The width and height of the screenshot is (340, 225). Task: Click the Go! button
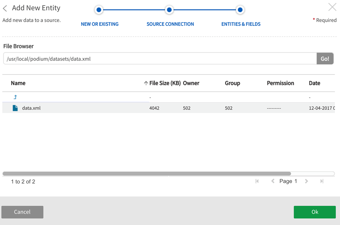pyautogui.click(x=325, y=58)
